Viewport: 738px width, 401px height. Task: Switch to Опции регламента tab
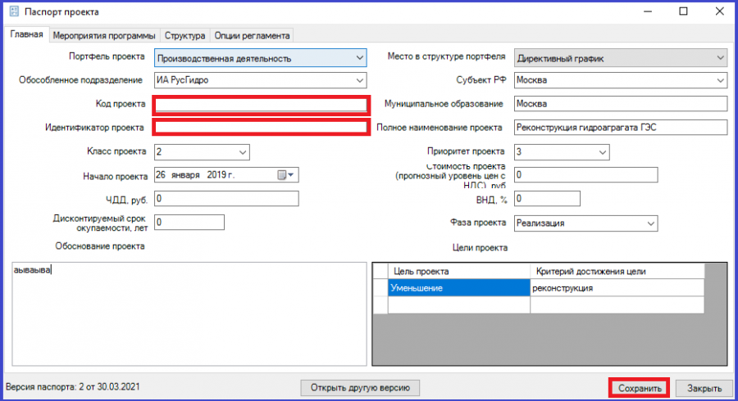coord(252,36)
